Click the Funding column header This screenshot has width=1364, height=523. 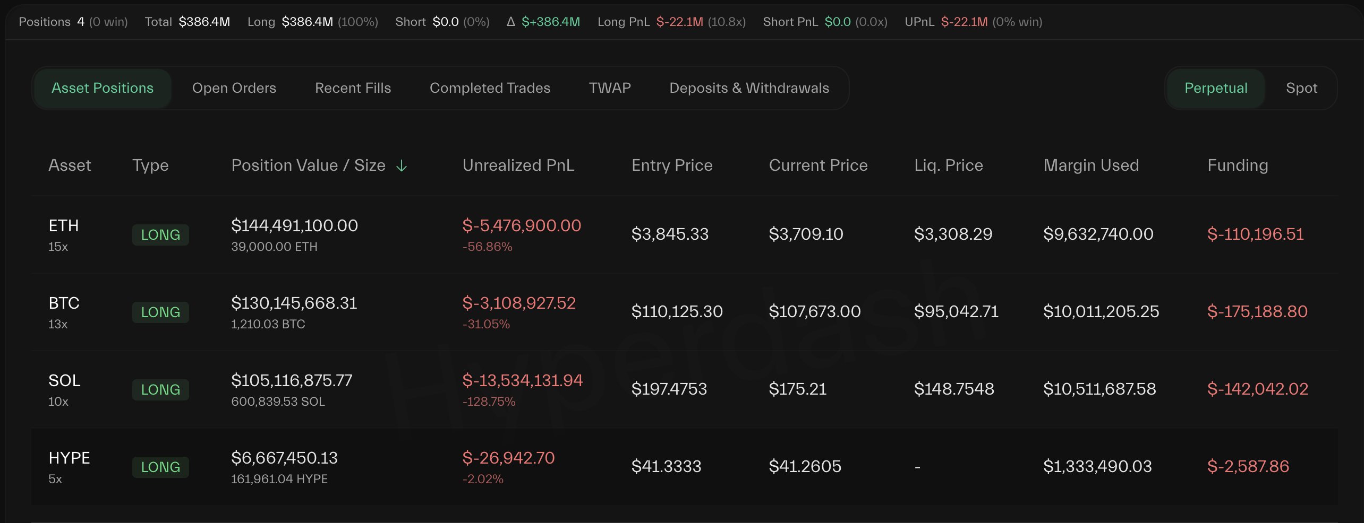click(1238, 165)
